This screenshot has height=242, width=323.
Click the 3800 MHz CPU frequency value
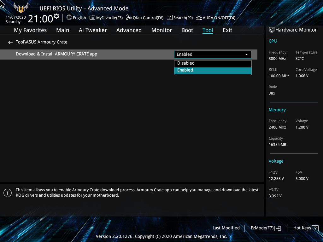point(277,59)
